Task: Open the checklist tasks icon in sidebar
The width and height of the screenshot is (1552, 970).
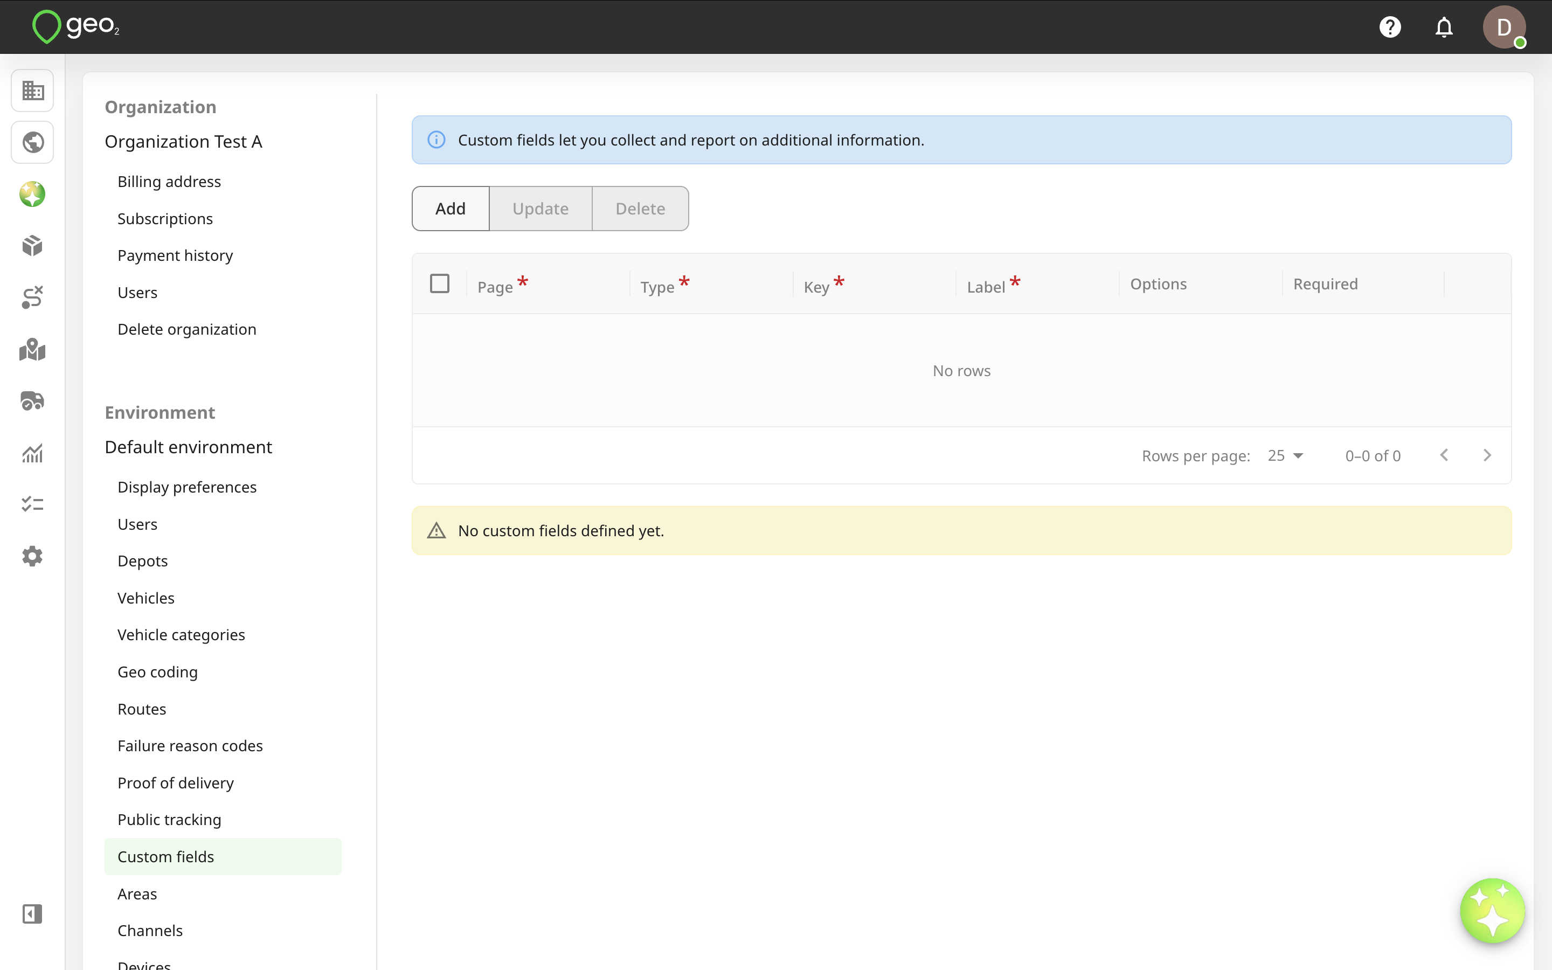Action: (33, 504)
